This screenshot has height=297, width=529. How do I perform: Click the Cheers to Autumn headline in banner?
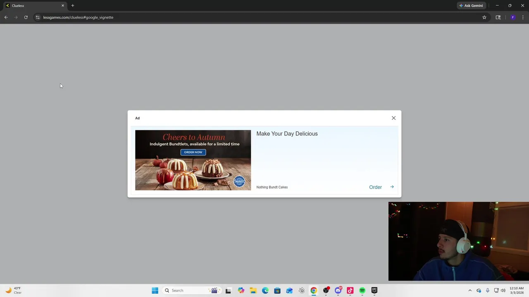coord(193,137)
